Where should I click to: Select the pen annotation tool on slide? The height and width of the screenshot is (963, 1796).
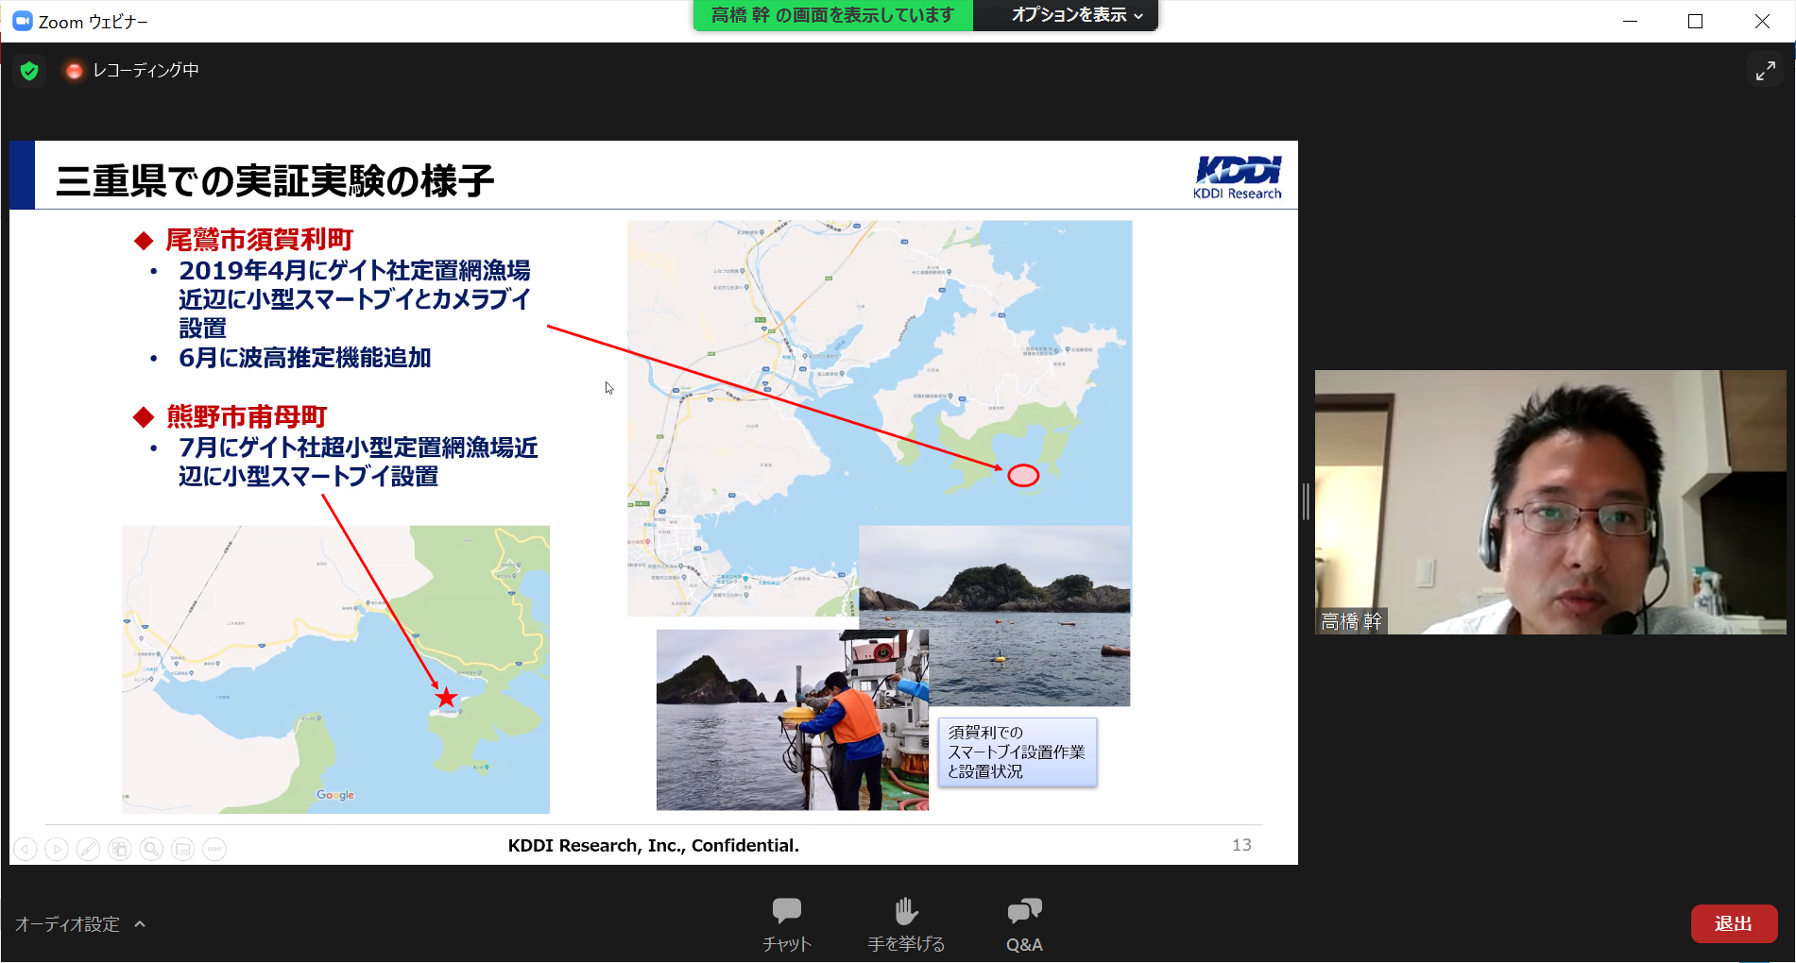click(x=88, y=849)
